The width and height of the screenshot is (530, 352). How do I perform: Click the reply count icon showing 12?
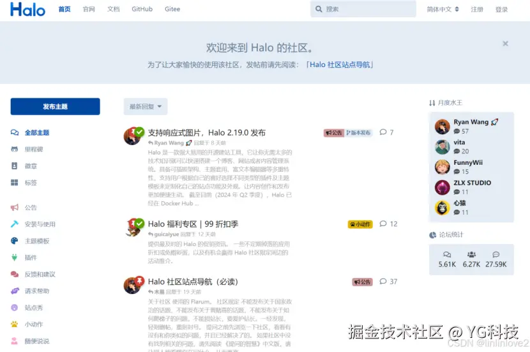pyautogui.click(x=383, y=224)
